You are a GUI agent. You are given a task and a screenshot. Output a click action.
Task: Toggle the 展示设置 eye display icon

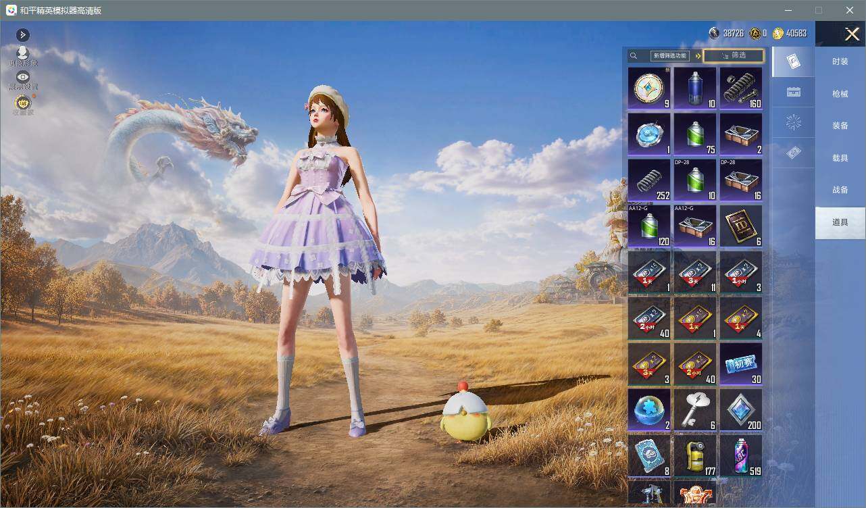click(x=23, y=80)
